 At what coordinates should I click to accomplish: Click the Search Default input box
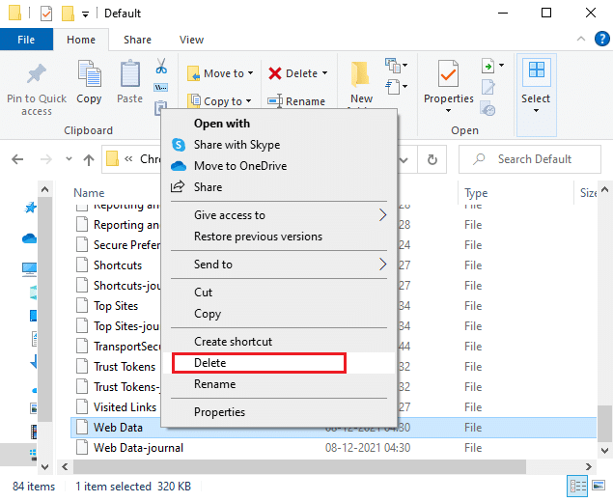click(x=530, y=159)
